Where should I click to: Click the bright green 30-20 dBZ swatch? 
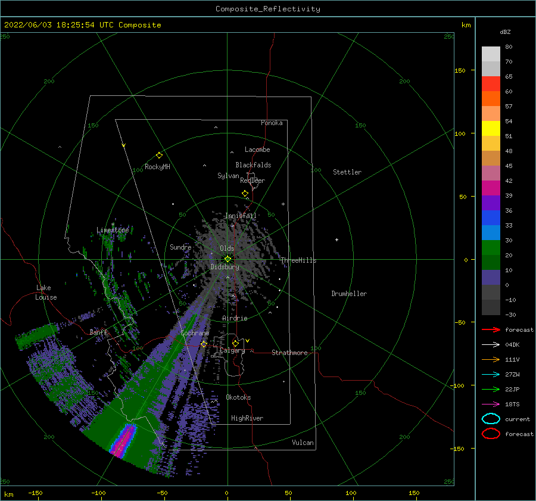[x=491, y=248]
